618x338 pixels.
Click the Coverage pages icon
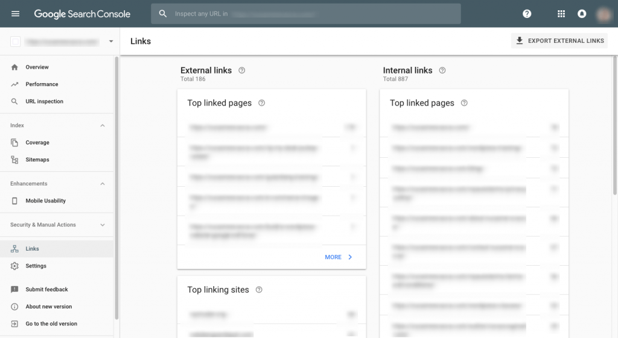(x=14, y=142)
